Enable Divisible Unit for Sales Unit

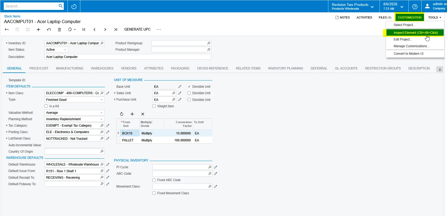(x=189, y=93)
